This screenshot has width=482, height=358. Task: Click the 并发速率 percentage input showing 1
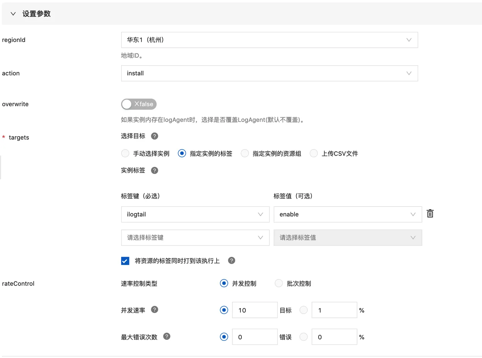point(334,310)
